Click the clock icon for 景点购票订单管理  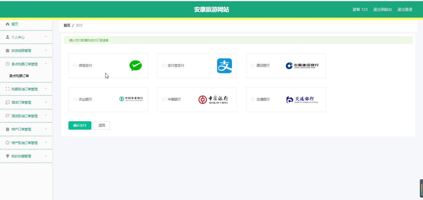pyautogui.click(x=8, y=64)
